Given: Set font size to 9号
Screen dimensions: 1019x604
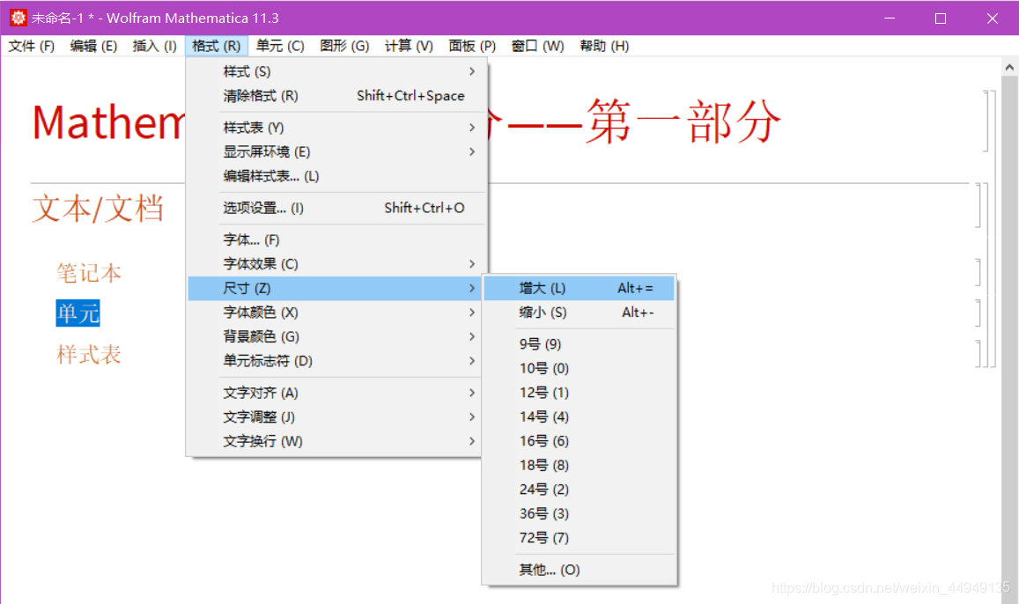Looking at the screenshot, I should [x=579, y=344].
